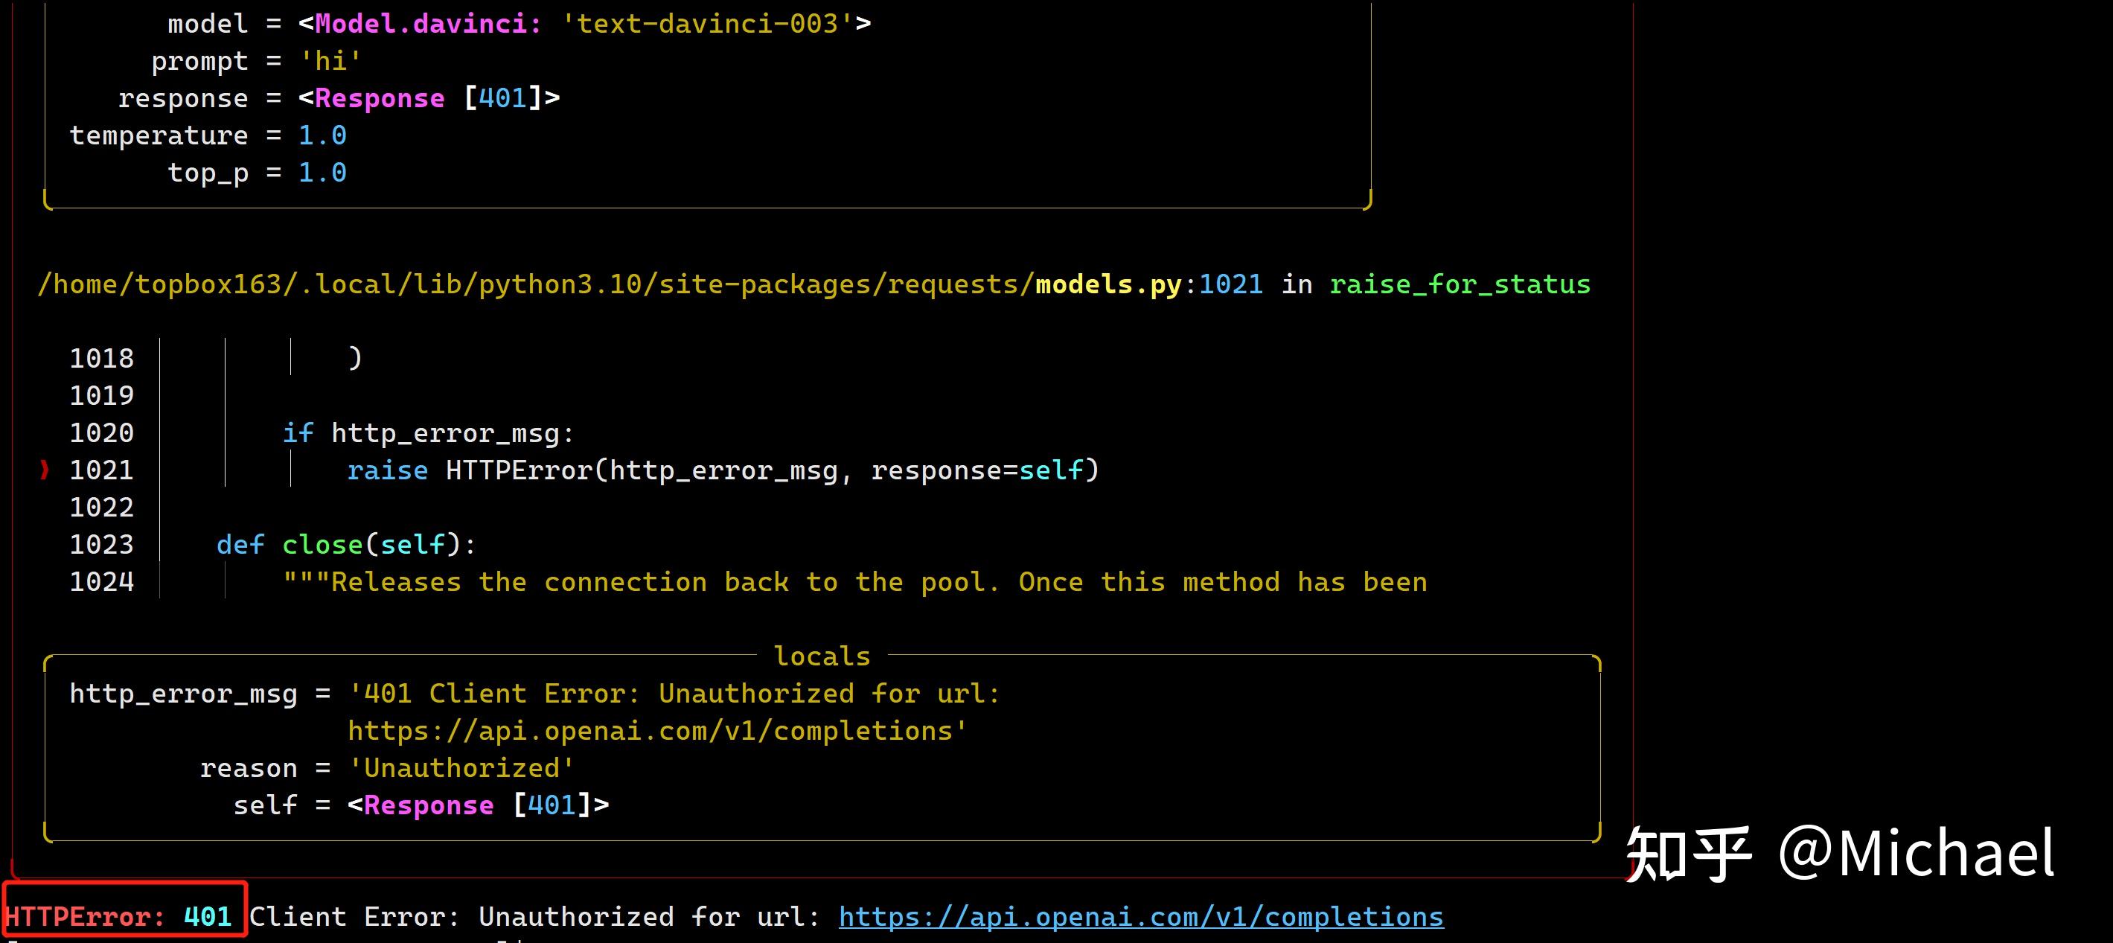Select the raise_for_status function name
2113x943 pixels.
tap(1460, 284)
